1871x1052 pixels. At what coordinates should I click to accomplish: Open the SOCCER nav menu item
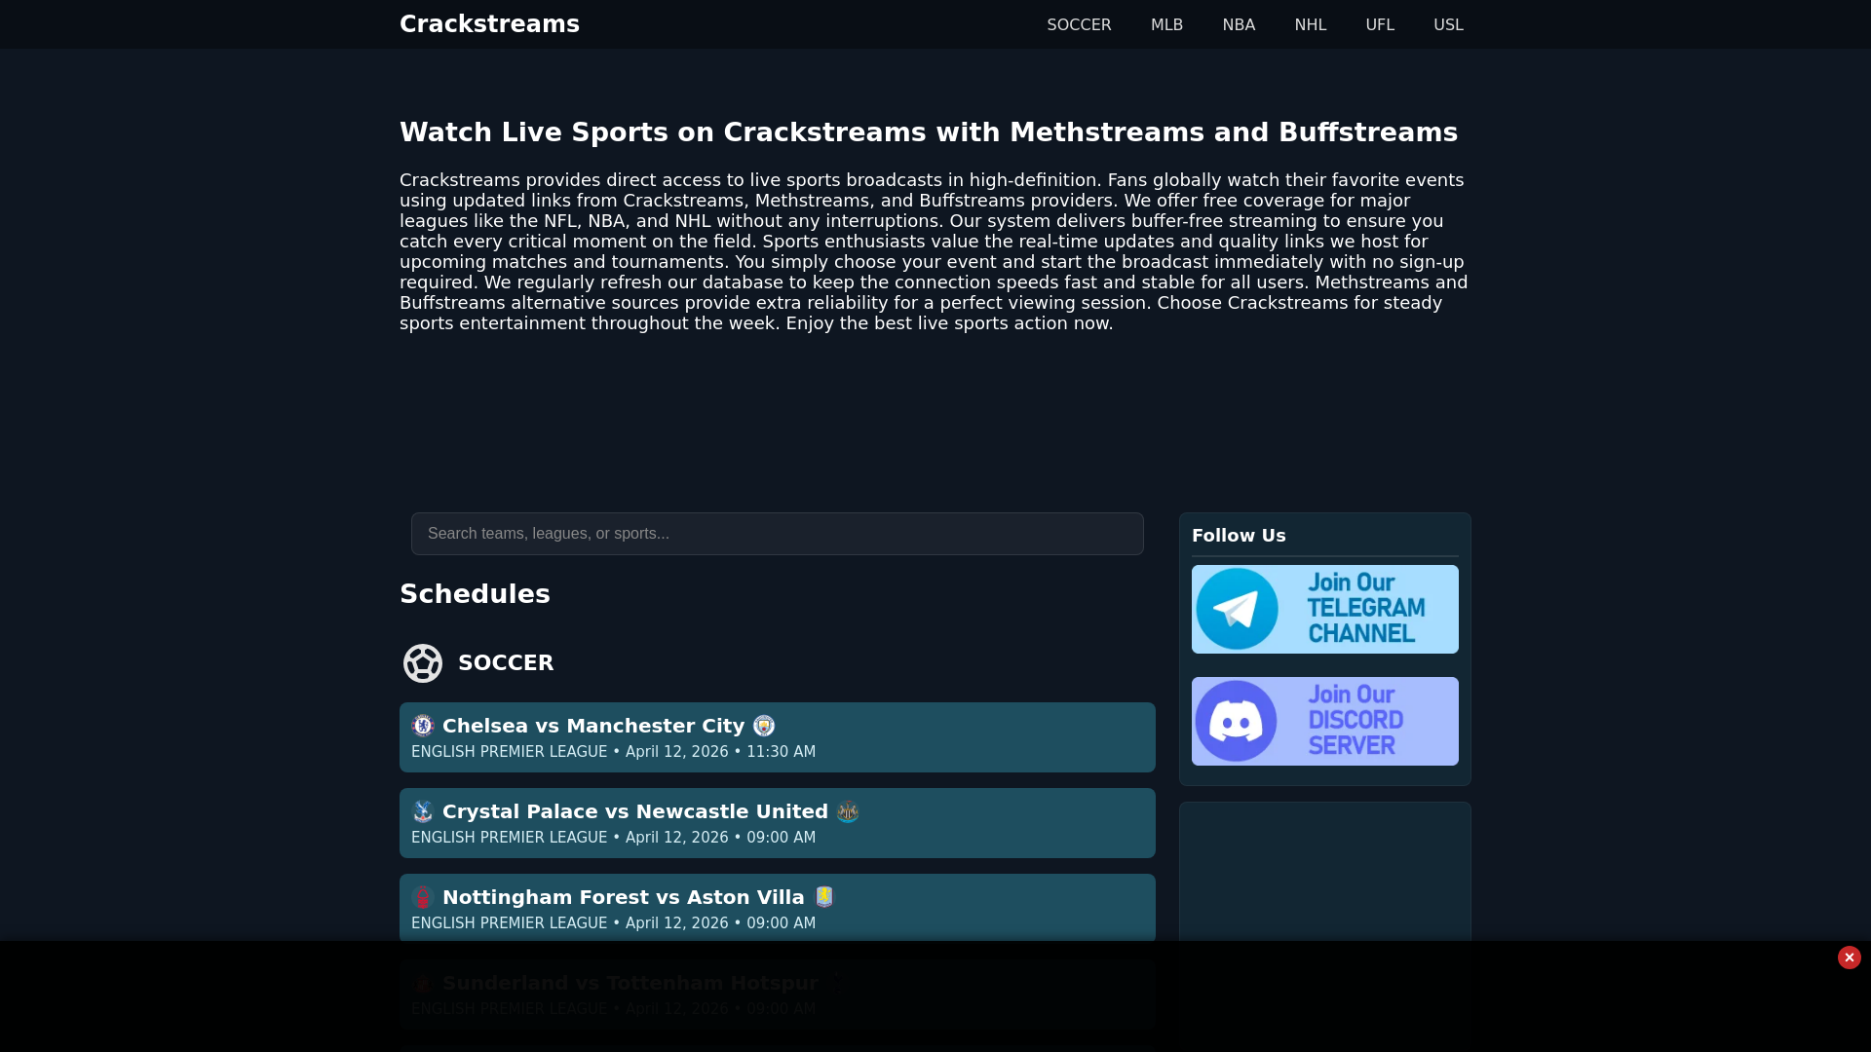(1079, 24)
